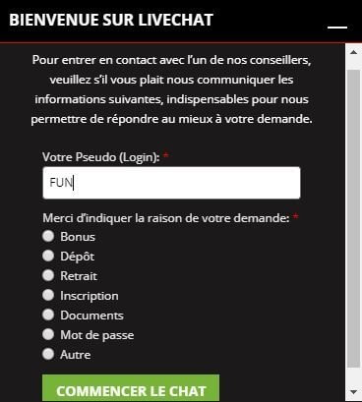Choose the Autre radio button
This screenshot has height=402, width=362.
pyautogui.click(x=48, y=354)
